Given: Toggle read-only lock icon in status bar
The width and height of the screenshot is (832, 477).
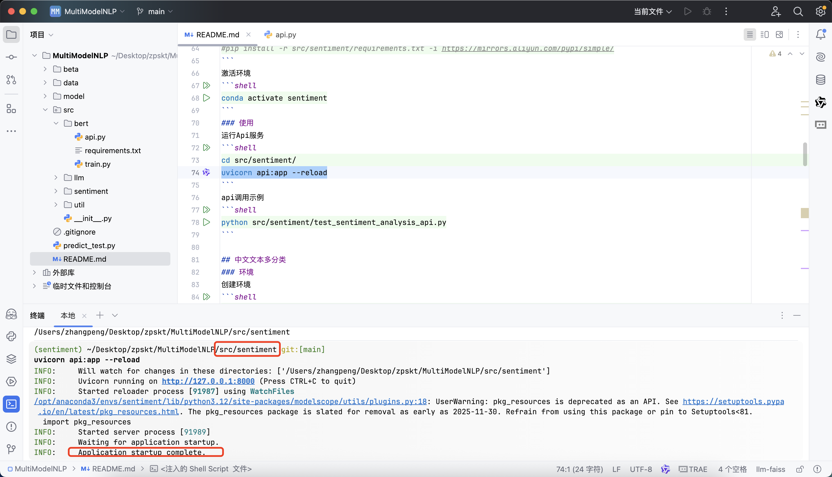Looking at the screenshot, I should click(800, 469).
